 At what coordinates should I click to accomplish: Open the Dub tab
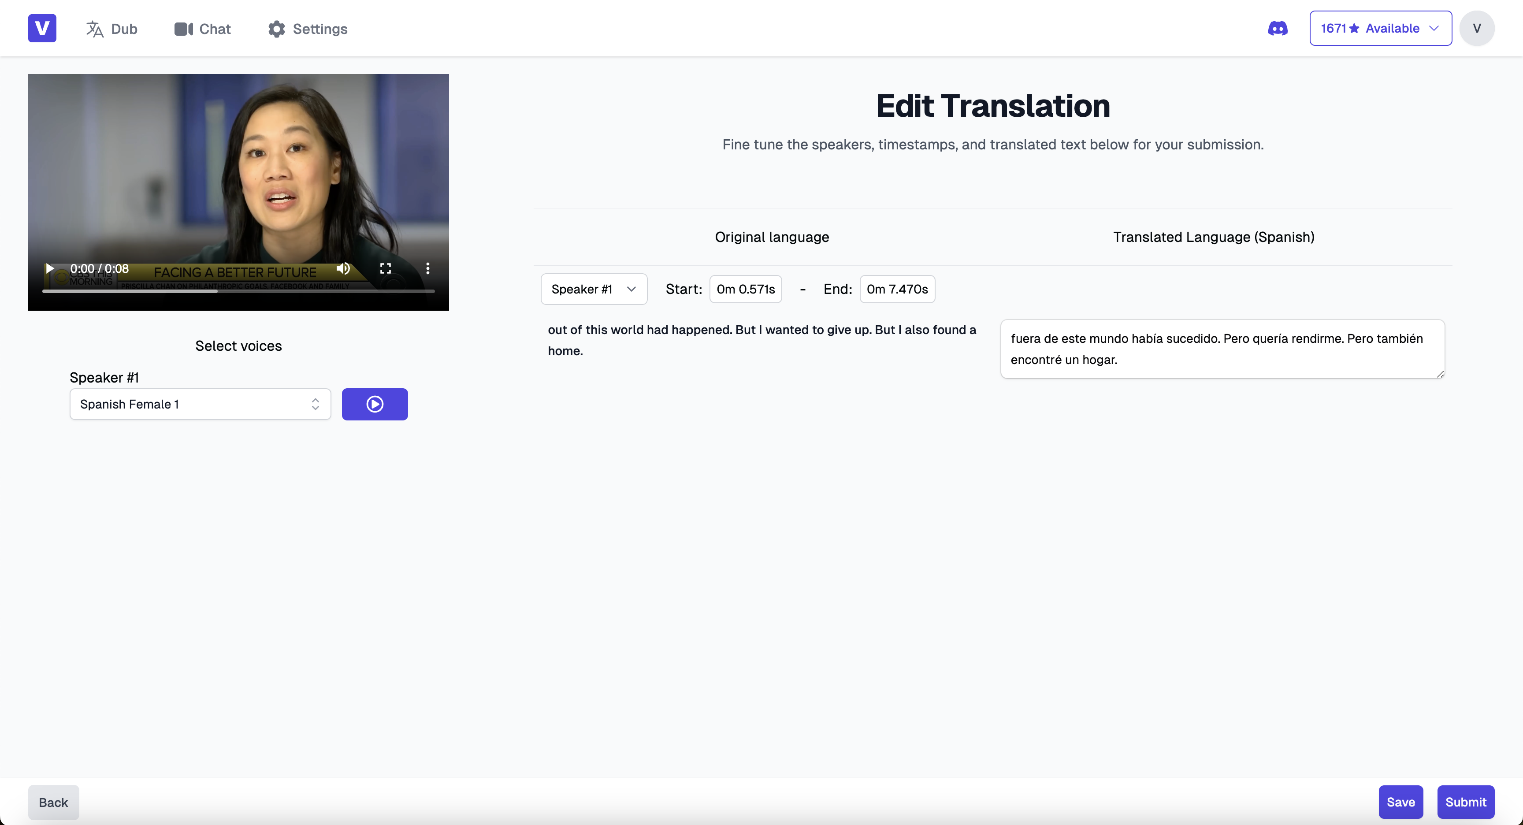[x=112, y=28]
